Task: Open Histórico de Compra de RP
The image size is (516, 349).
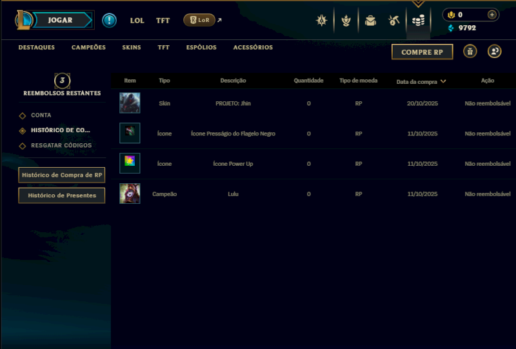Action: tap(62, 175)
